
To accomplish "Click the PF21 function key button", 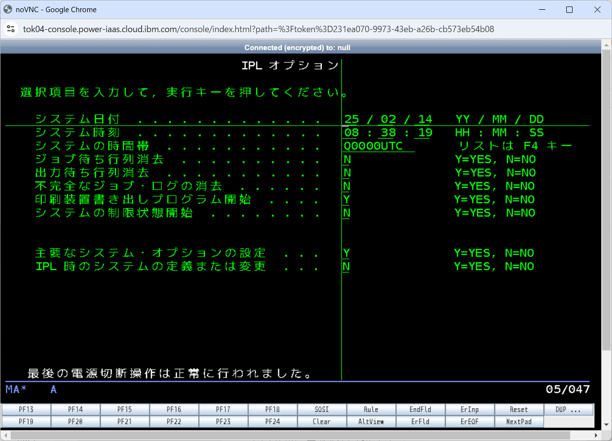I will coord(125,422).
